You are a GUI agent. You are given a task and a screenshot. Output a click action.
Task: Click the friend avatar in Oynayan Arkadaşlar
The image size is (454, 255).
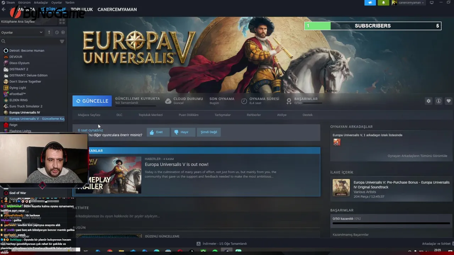click(x=337, y=142)
